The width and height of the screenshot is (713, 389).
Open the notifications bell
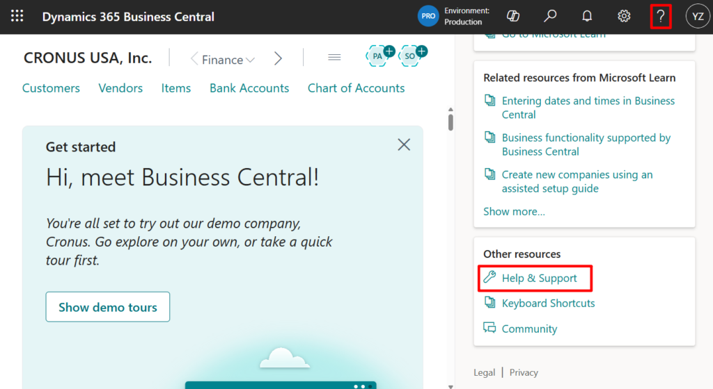(x=587, y=17)
